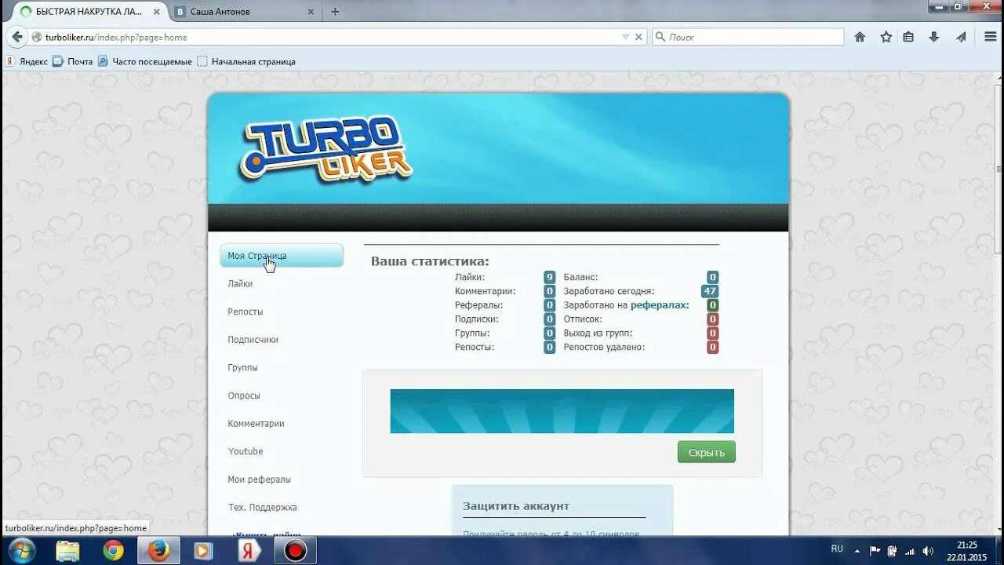Open the Firefox Home page icon
This screenshot has height=565, width=1004.
pyautogui.click(x=860, y=37)
